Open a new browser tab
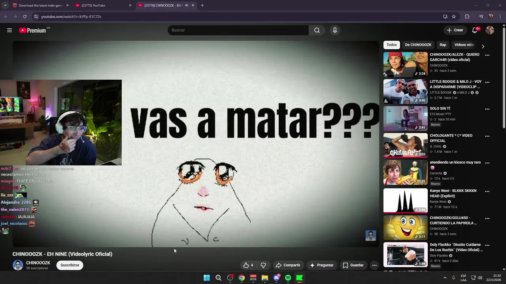Screen dimensions: 506x284 (x=202, y=6)
